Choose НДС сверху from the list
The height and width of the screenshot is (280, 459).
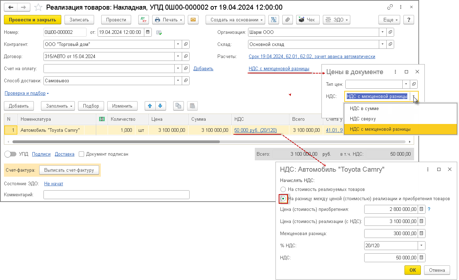[400, 119]
